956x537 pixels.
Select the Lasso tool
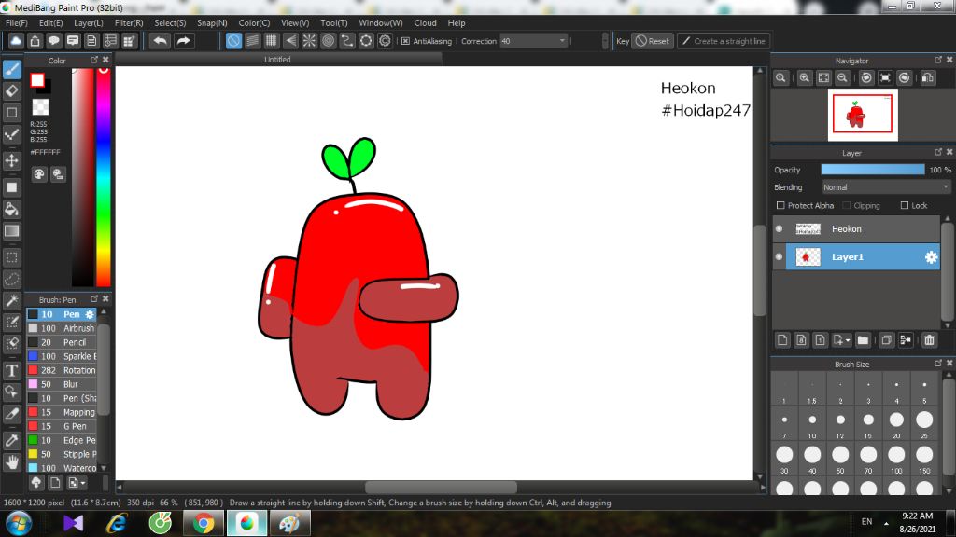pos(11,280)
